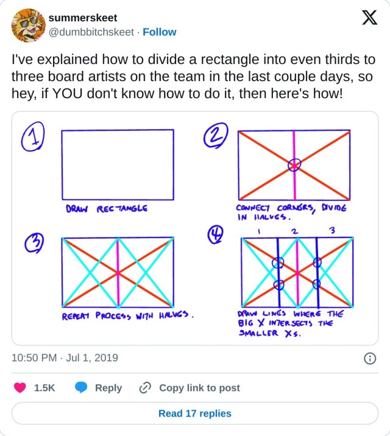Click the 1.5K like count

pos(44,388)
